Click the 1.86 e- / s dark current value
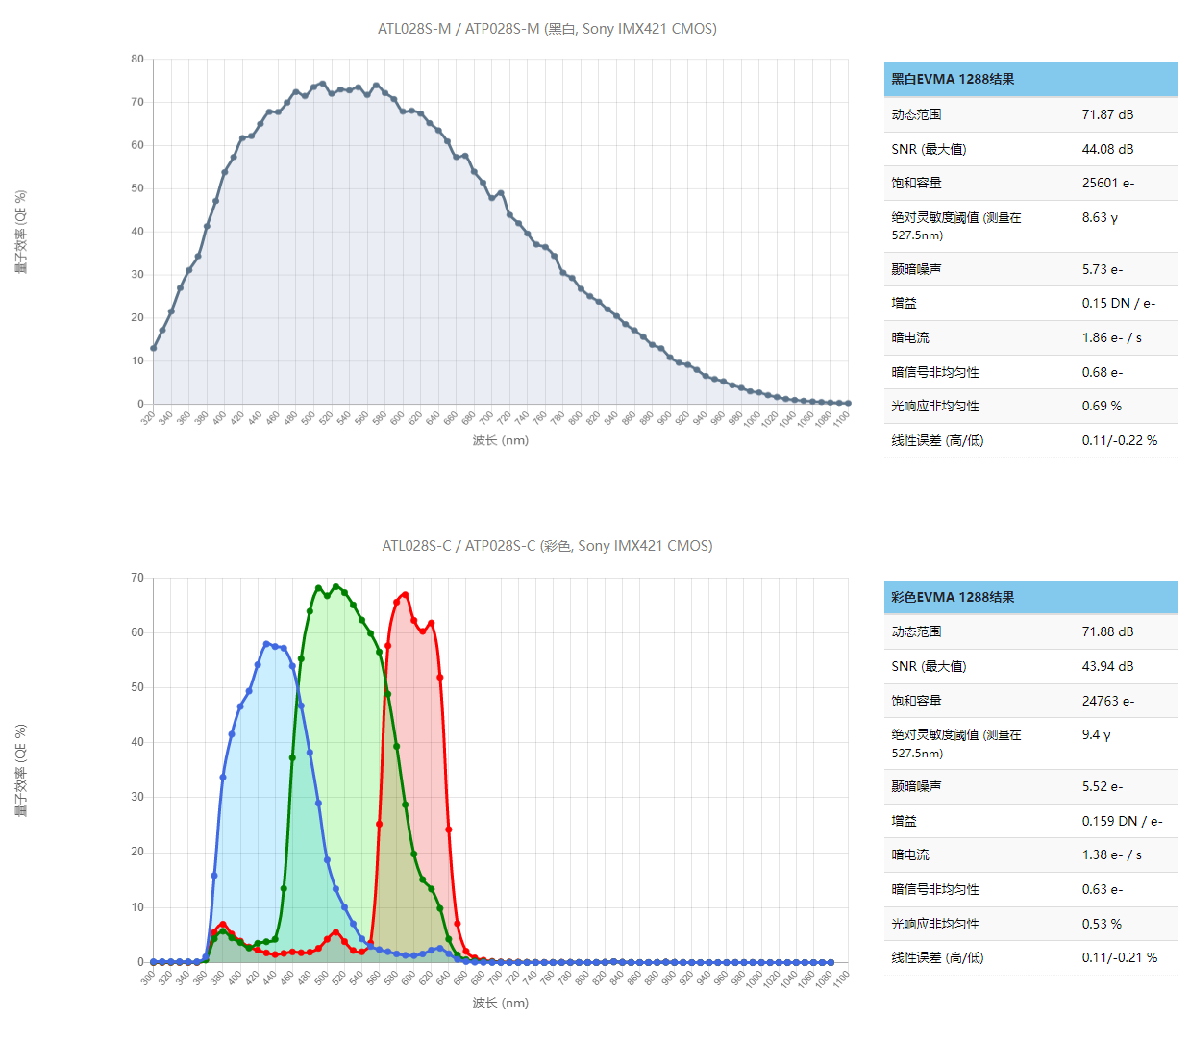The width and height of the screenshot is (1190, 1040). click(1111, 337)
